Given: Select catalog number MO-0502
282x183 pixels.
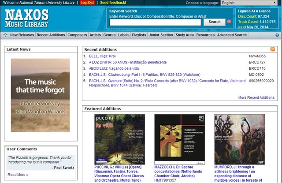Looking at the screenshot, I should pos(256,75).
